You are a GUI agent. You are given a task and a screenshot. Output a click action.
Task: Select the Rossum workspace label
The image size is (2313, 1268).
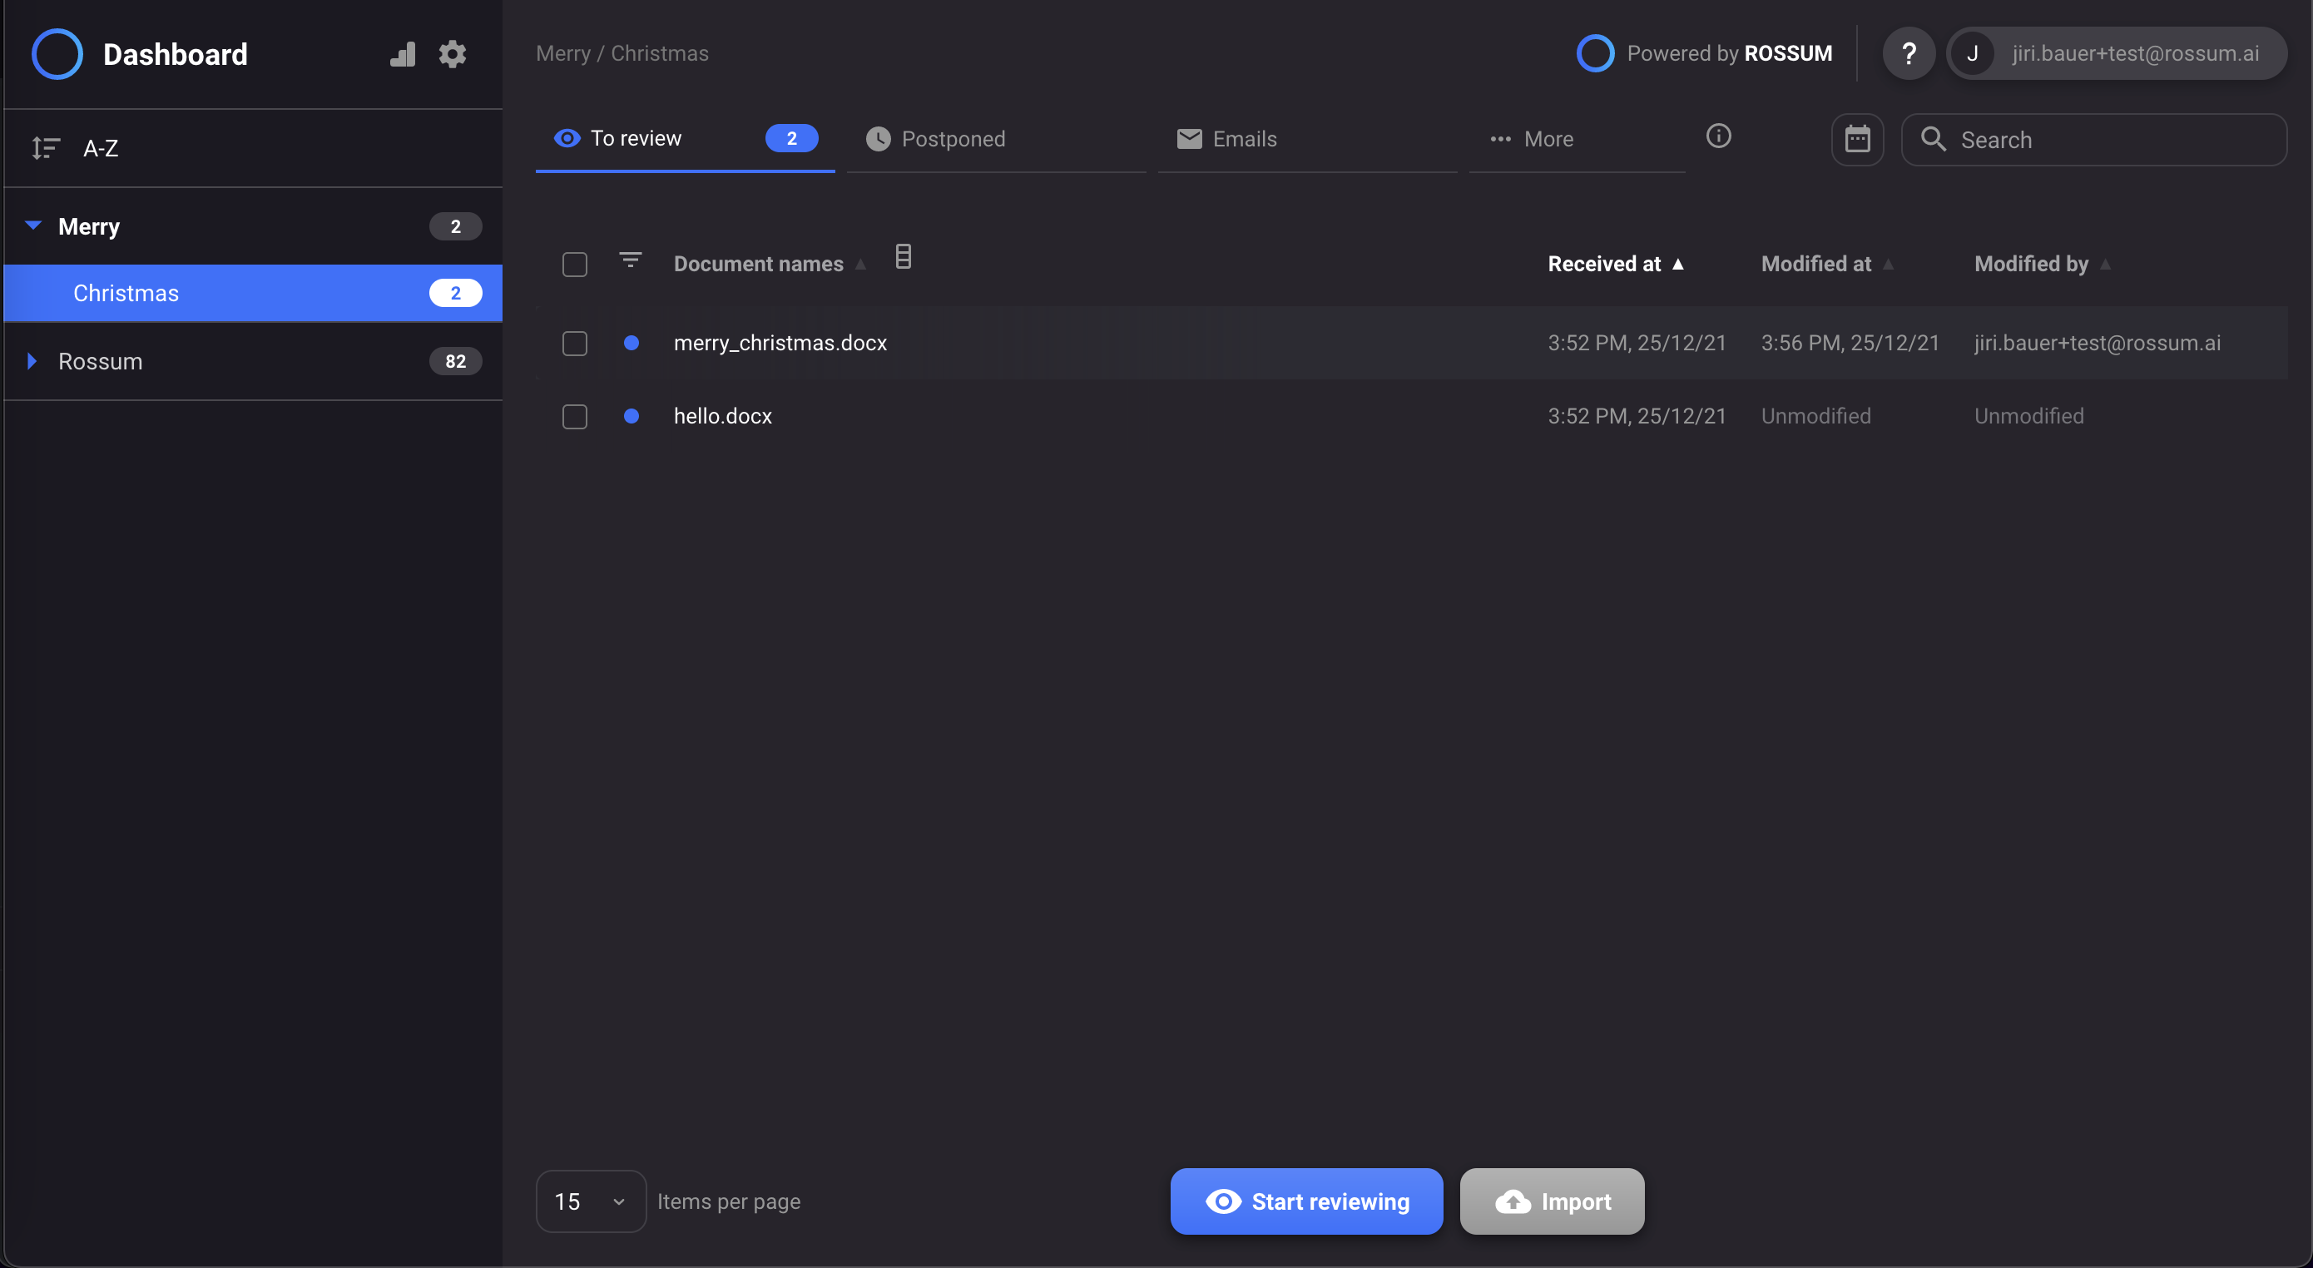[101, 361]
